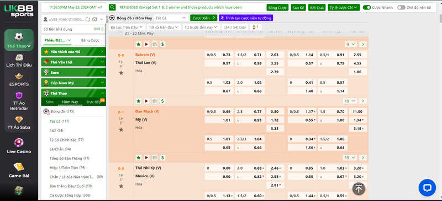Open Từ trước đến nay dropdown
This screenshot has width=442, height=201.
(x=201, y=28)
